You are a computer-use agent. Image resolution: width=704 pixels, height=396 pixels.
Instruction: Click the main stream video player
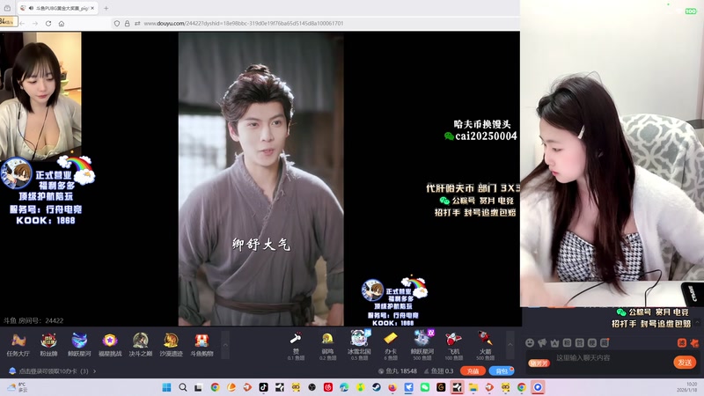tap(260, 179)
